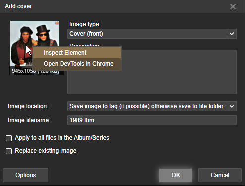The image size is (245, 186).
Task: Click the Cancel button
Action: coord(220,175)
